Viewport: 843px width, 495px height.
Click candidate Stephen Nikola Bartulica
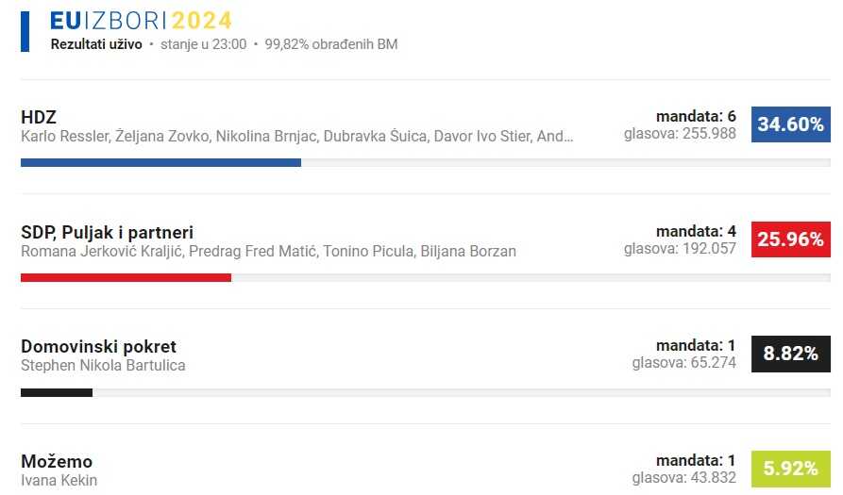(x=103, y=366)
